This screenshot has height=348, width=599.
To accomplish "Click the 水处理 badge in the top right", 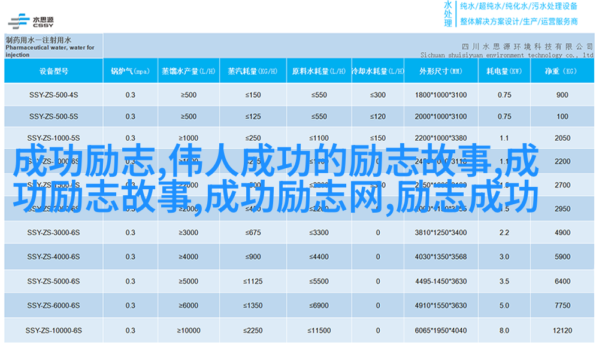I will 447,14.
